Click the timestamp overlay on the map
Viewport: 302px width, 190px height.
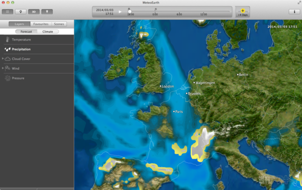(282, 27)
